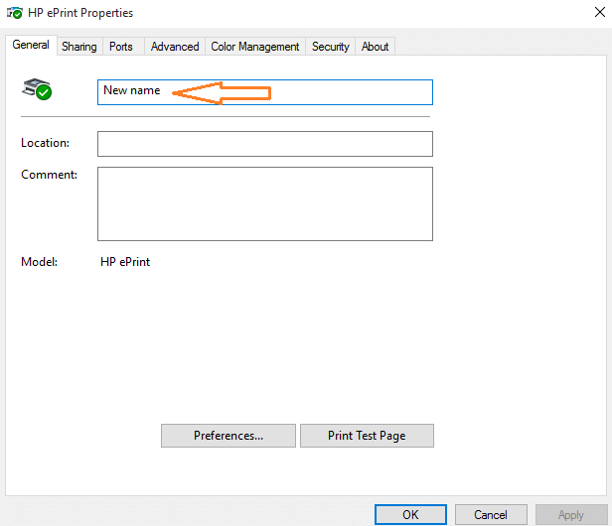
Task: Click the Apply button
Action: click(x=571, y=515)
